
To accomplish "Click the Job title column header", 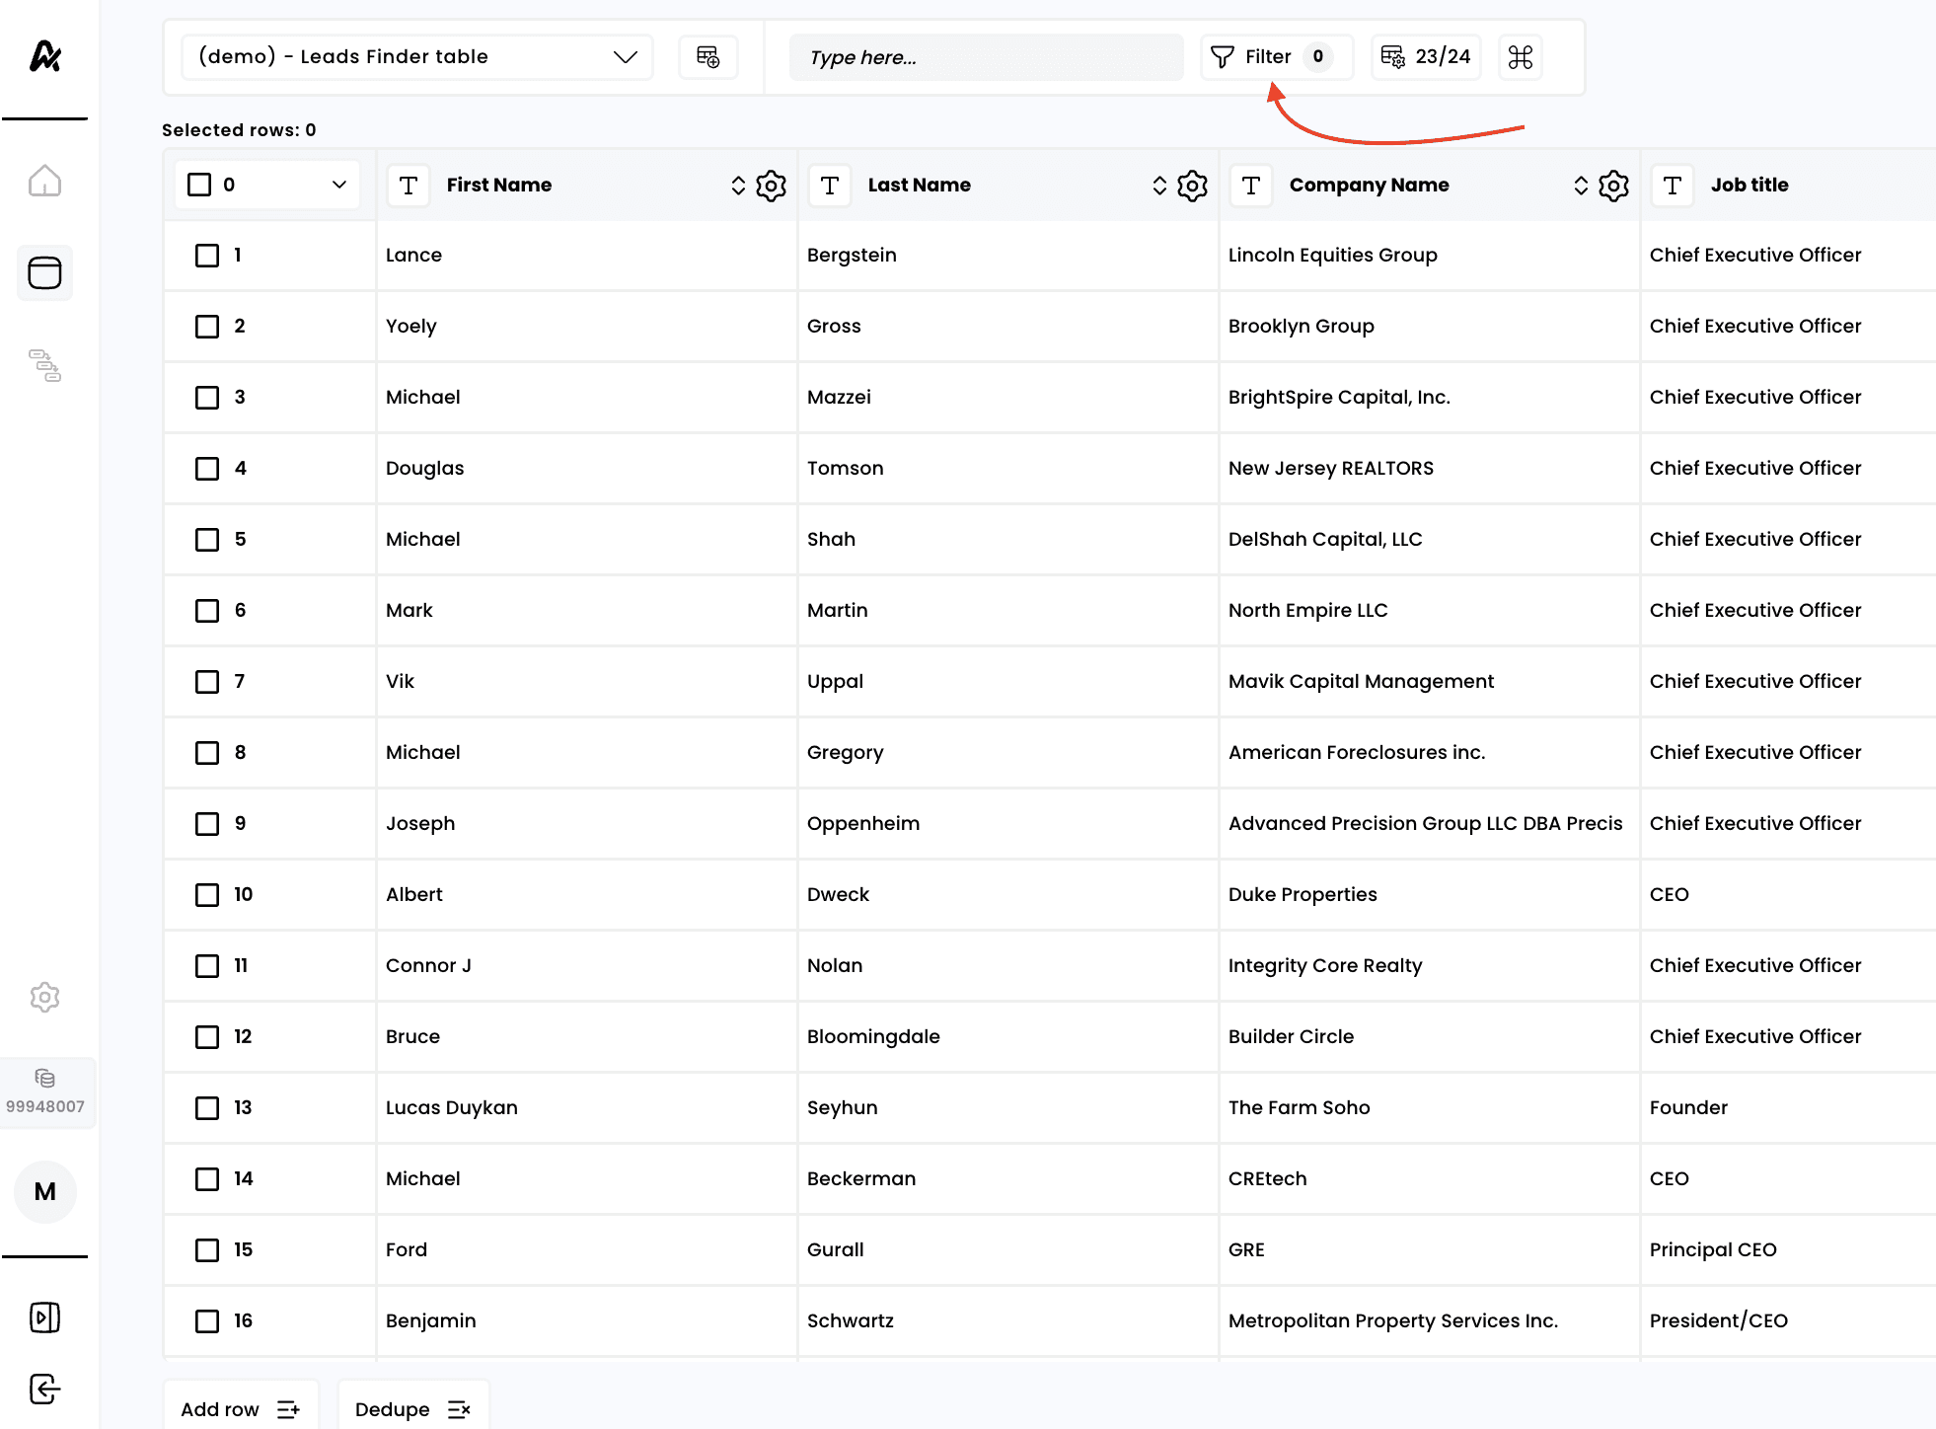I will [1749, 185].
